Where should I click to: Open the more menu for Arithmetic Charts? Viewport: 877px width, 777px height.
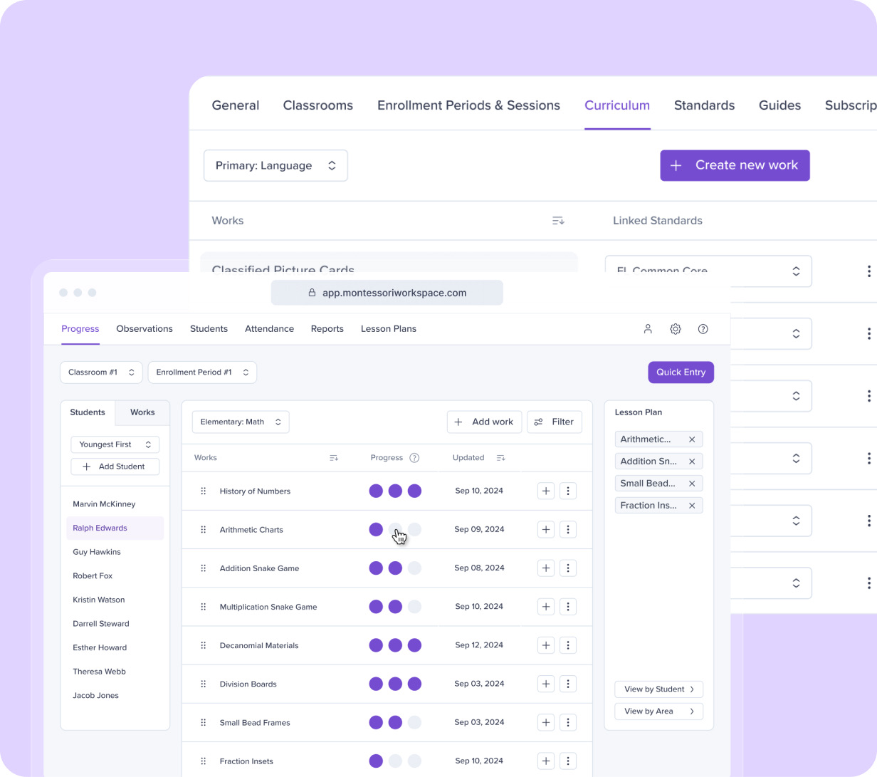pos(568,529)
